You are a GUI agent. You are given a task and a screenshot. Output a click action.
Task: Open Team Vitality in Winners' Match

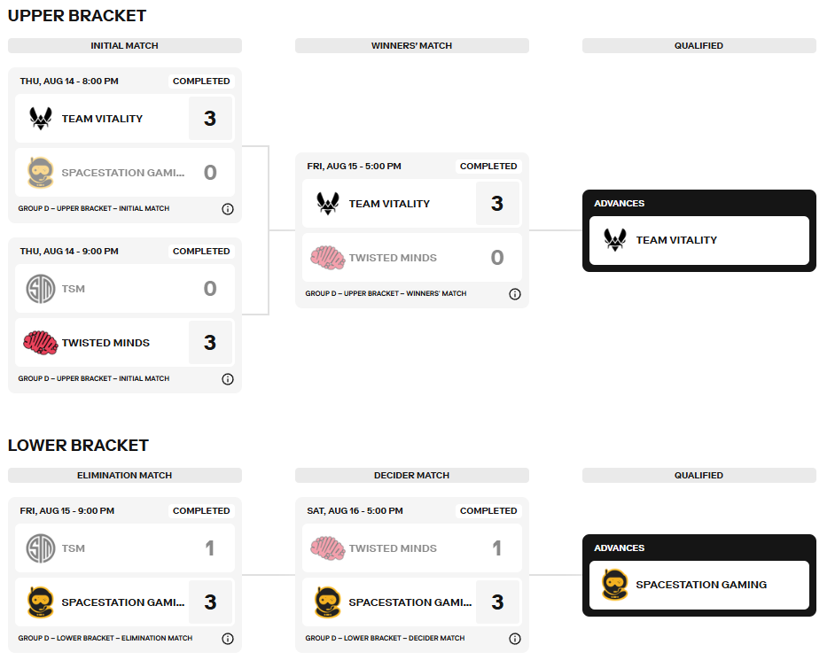(389, 204)
